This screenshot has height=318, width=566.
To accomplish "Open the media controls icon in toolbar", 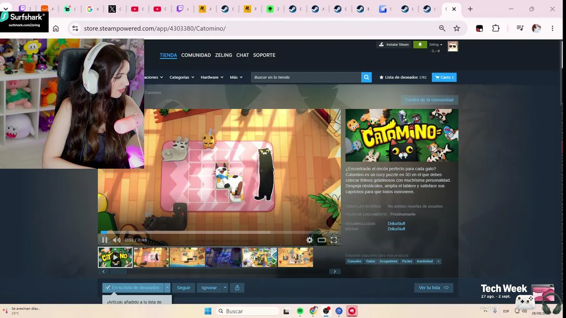I will pyautogui.click(x=520, y=28).
